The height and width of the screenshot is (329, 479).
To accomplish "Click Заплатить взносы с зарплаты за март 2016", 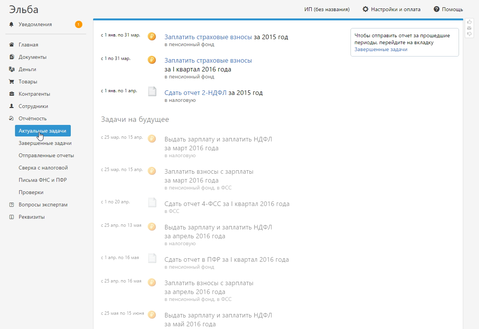I will coord(209,176).
